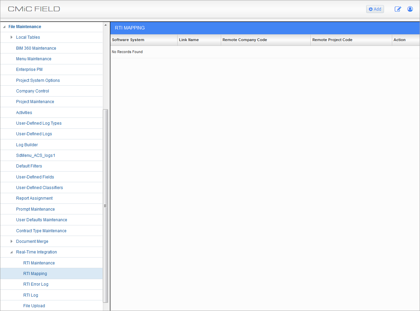
Task: Select the Link Name column header
Action: (189, 40)
